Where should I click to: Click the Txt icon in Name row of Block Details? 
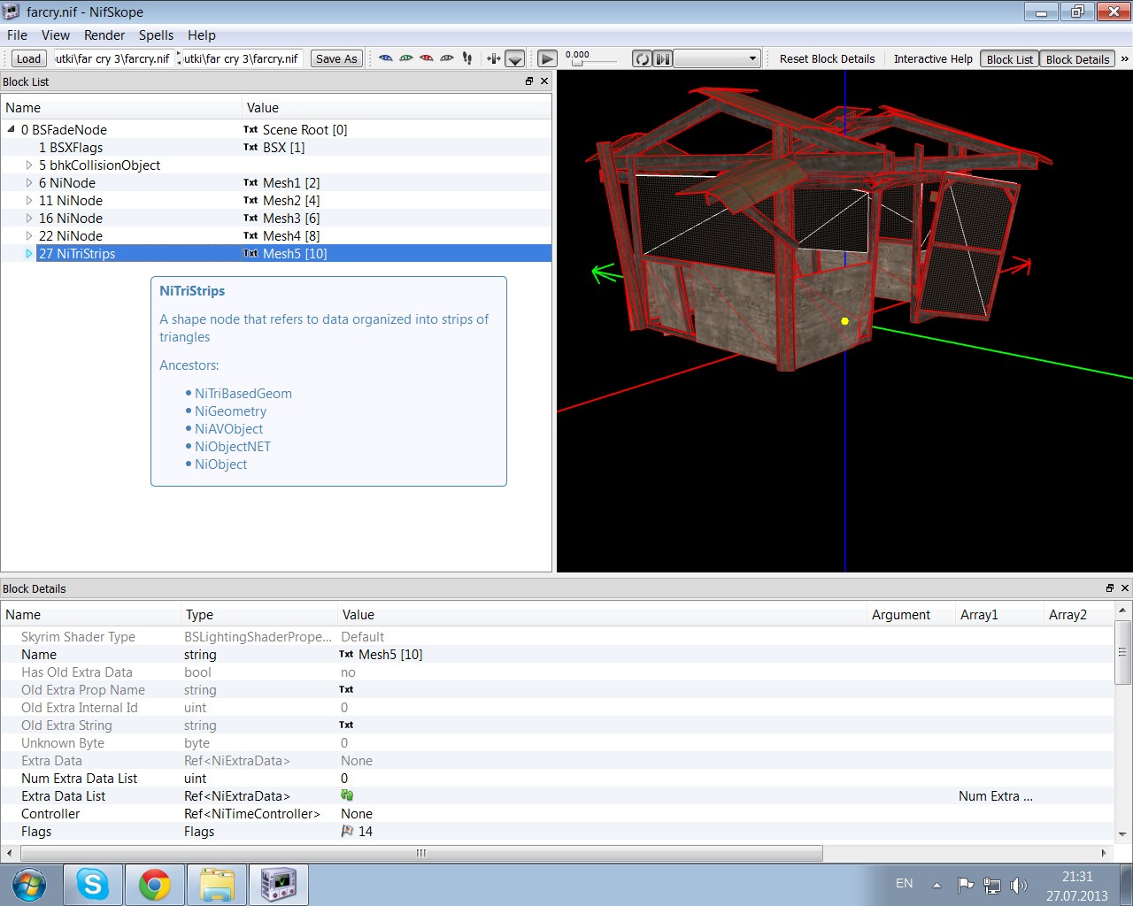pos(346,654)
